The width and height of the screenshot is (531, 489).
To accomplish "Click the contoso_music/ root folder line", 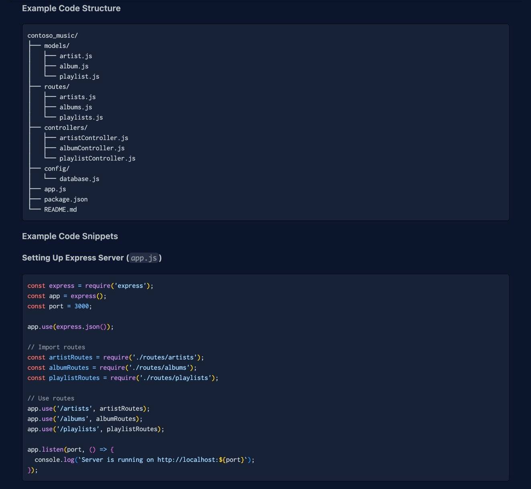I will pos(53,36).
